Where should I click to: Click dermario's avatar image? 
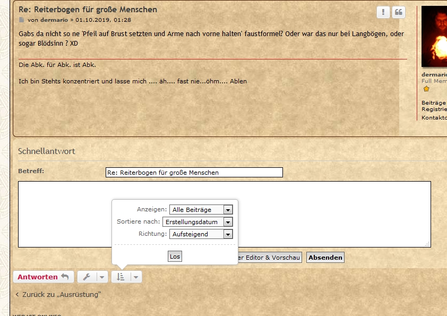coord(434,37)
